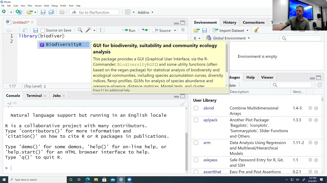Expand the New File dropdown arrow
This screenshot has height=183, width=327.
pos(11,12)
